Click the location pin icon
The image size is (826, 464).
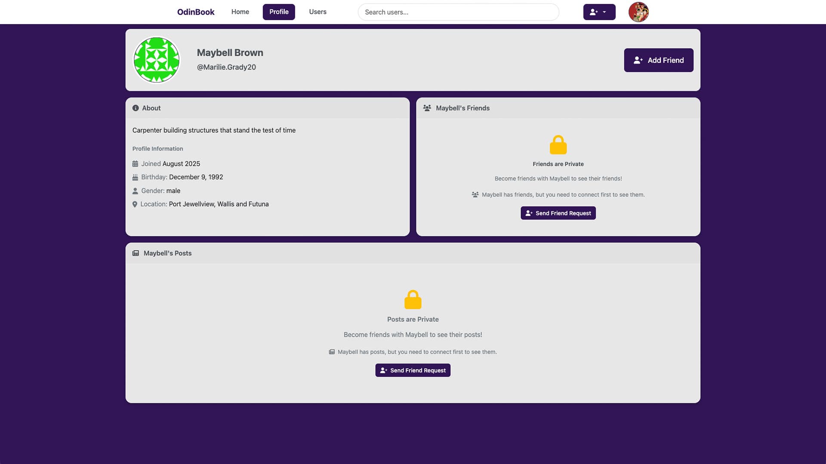click(135, 205)
